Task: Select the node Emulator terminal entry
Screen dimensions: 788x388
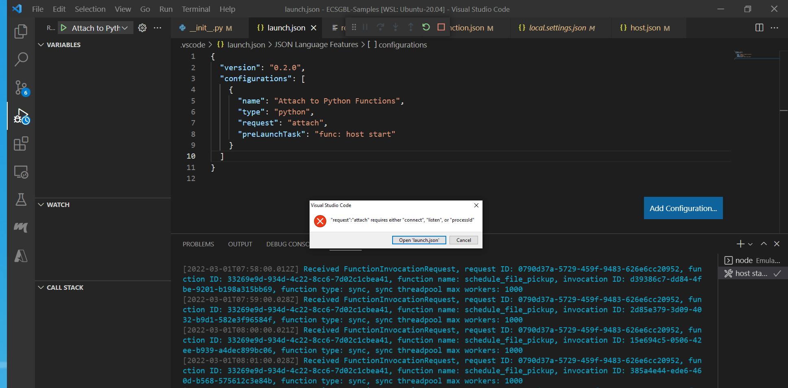Action: 753,261
